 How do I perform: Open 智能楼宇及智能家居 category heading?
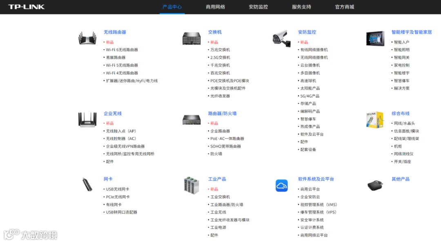click(412, 32)
